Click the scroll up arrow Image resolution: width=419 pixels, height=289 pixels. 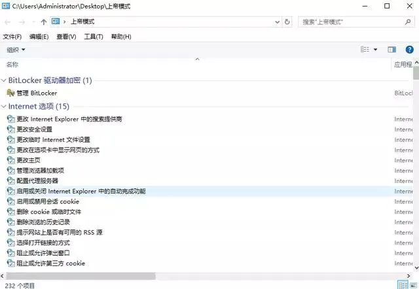416,63
